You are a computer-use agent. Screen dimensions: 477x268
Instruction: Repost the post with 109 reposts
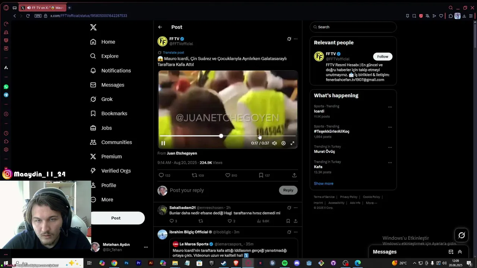[x=198, y=175]
